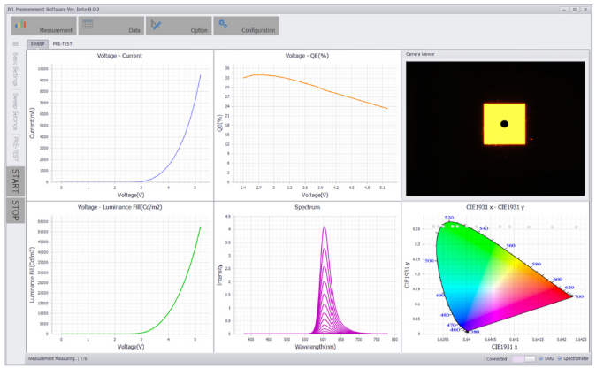The width and height of the screenshot is (596, 369).
Task: Switch to the PRE-TEST tab
Action: (62, 44)
